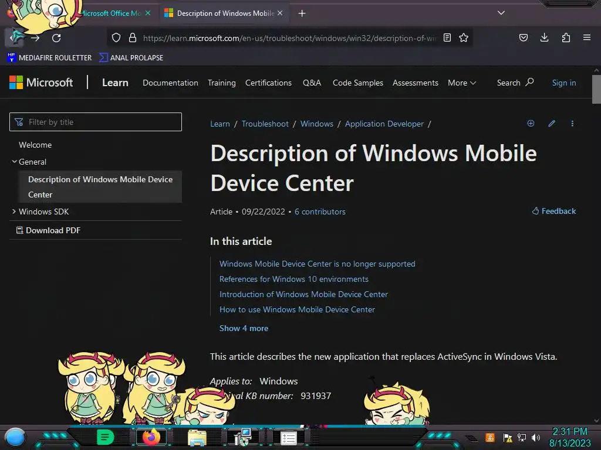The height and width of the screenshot is (450, 601).
Task: Expand Show 4 more article links
Action: [244, 328]
